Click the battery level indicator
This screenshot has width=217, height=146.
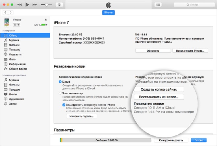pos(43,25)
